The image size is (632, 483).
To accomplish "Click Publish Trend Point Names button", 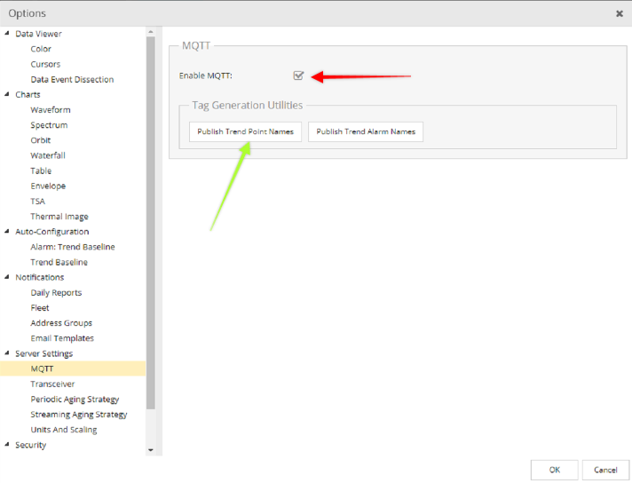I will click(x=246, y=131).
